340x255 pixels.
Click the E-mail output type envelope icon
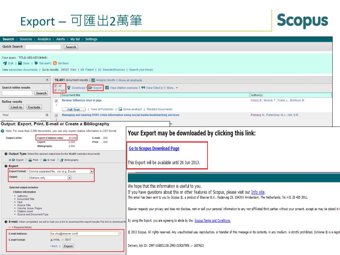pyautogui.click(x=45, y=160)
